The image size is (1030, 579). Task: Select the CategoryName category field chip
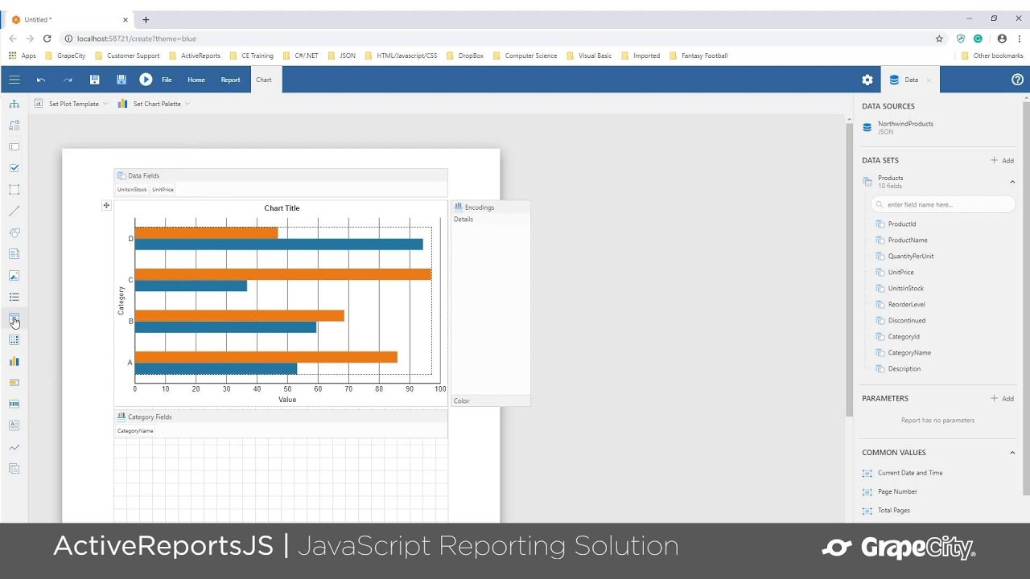coord(135,431)
